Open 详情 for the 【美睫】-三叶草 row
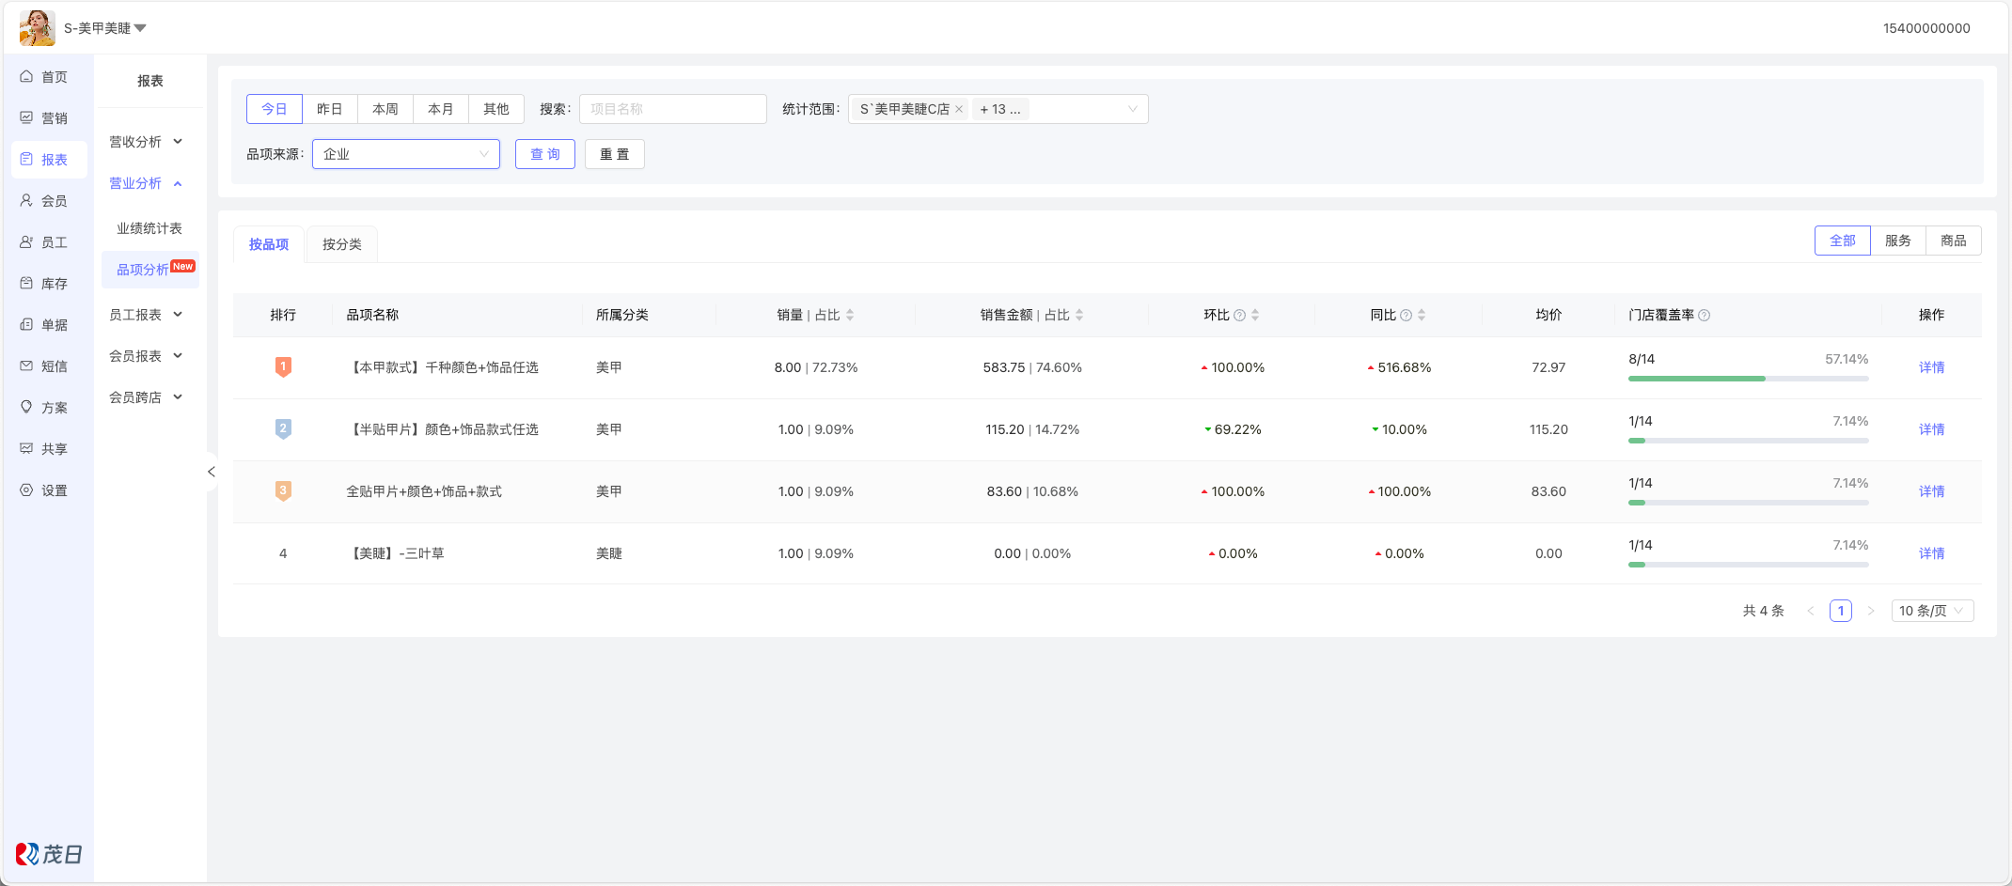Image resolution: width=2012 pixels, height=886 pixels. tap(1931, 553)
